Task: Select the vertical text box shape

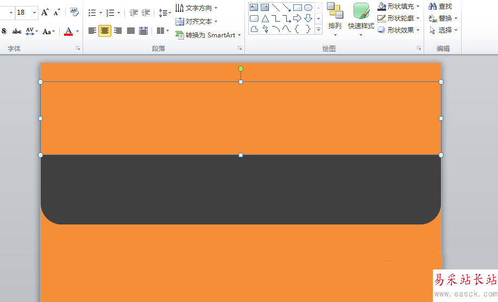Action: click(x=264, y=7)
